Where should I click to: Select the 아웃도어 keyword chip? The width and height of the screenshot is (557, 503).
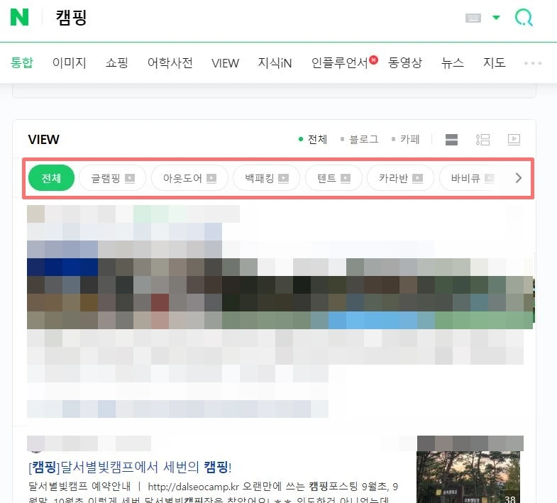(x=189, y=178)
